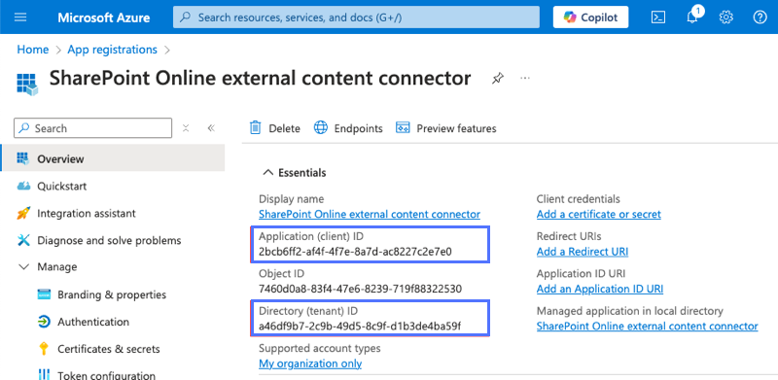Focus the sidebar Search box
The height and width of the screenshot is (380, 778).
click(92, 128)
